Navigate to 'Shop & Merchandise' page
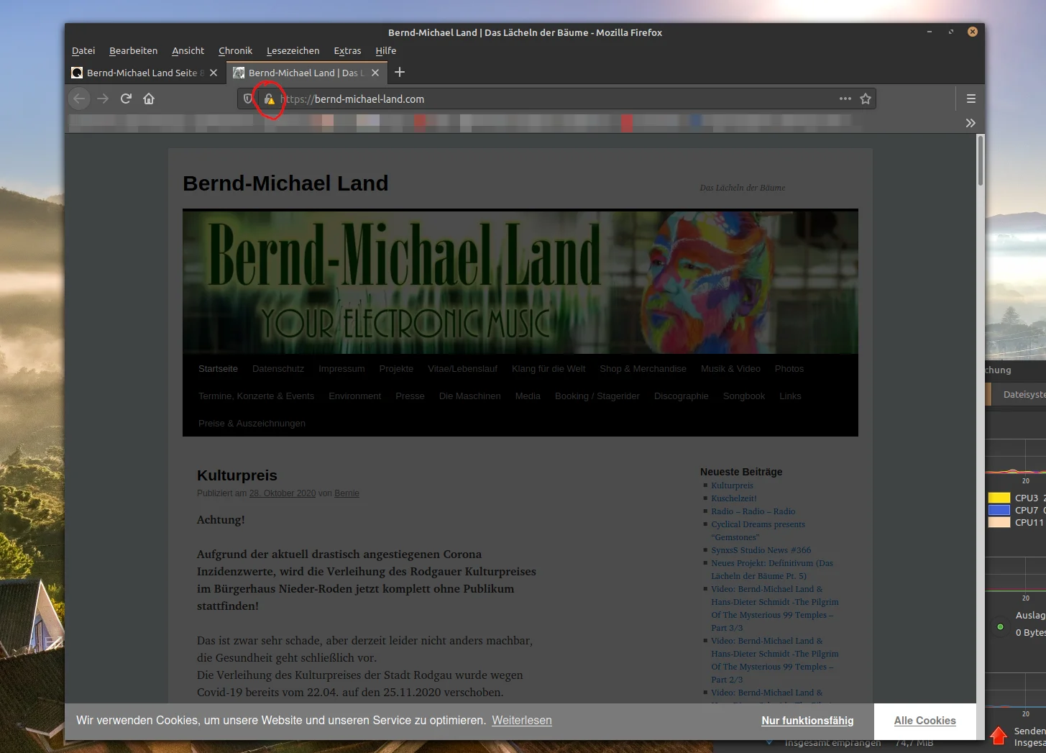 643,369
